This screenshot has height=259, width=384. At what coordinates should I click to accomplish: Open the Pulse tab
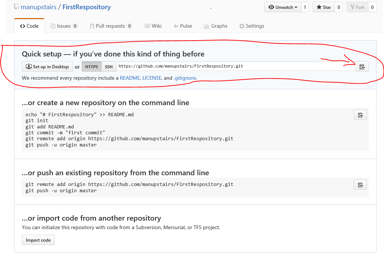pos(183,26)
